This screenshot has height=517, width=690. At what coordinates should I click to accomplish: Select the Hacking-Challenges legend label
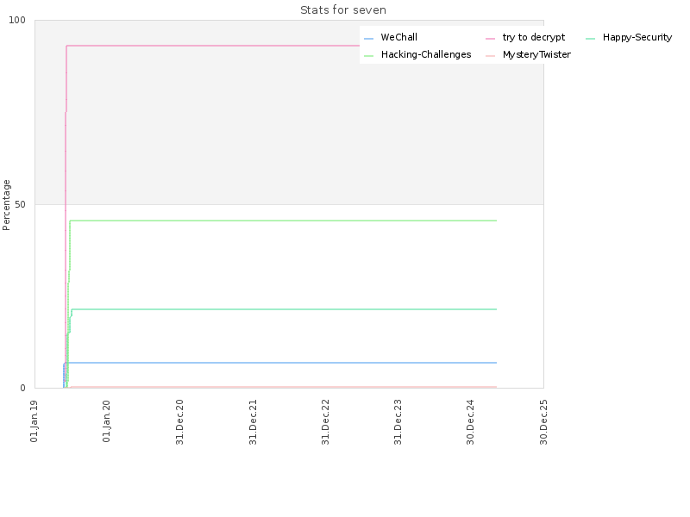(426, 54)
